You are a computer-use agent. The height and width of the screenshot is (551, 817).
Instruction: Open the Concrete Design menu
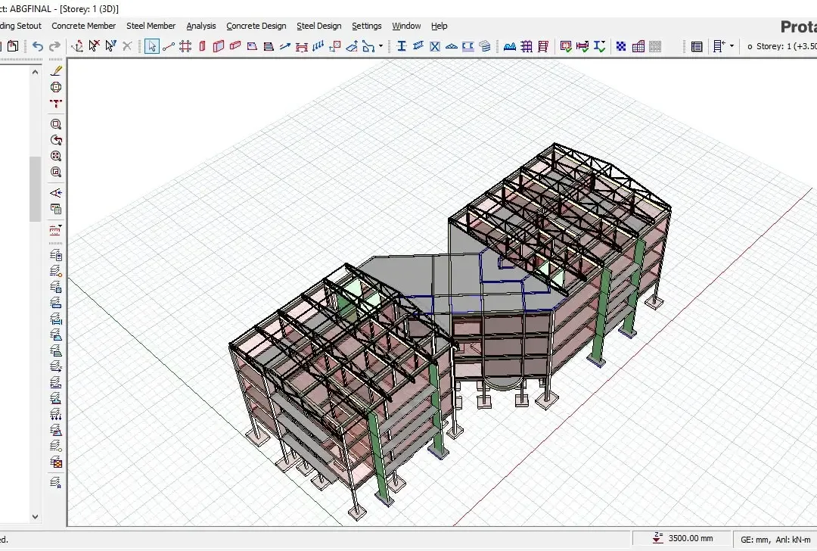256,26
